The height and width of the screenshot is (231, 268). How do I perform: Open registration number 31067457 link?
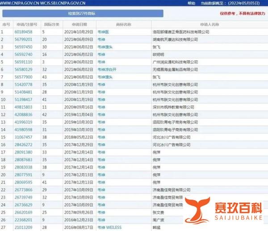tap(23, 137)
